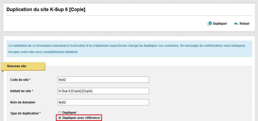The image size is (258, 121).
Task: Click the Nom de domaine text box
Action: click(x=103, y=102)
